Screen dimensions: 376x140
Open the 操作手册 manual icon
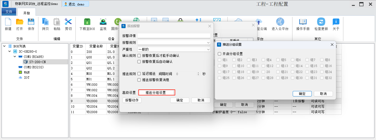(x=303, y=22)
